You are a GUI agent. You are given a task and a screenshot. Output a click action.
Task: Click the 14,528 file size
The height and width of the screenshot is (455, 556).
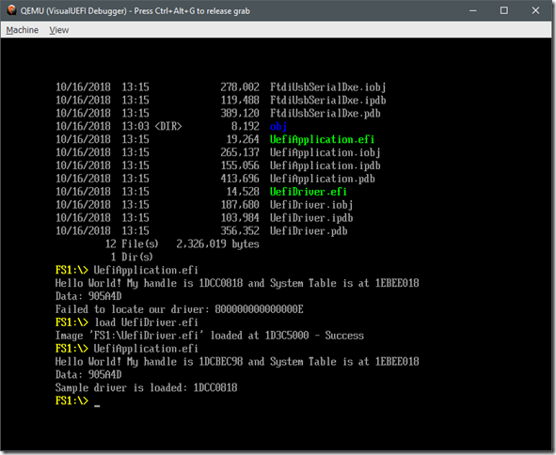243,192
